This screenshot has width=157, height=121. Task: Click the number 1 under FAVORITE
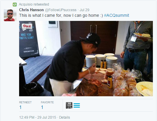click(42, 107)
